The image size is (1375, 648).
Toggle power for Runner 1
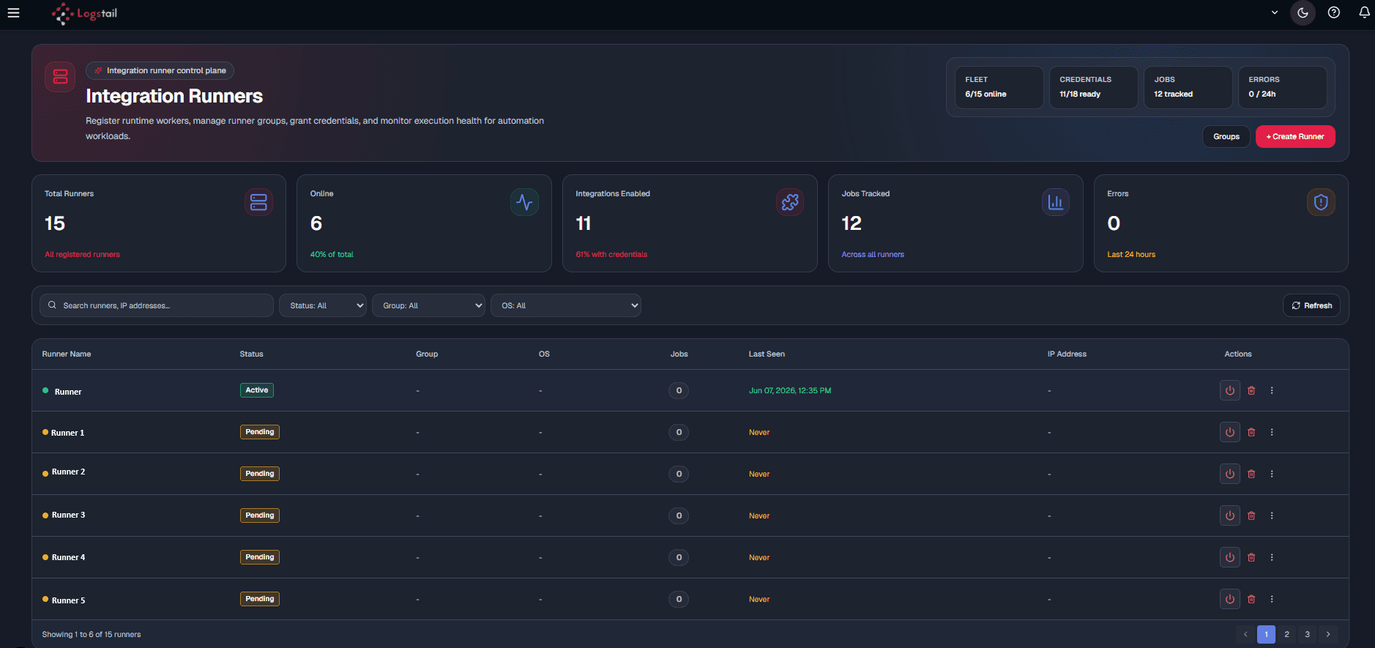point(1230,432)
